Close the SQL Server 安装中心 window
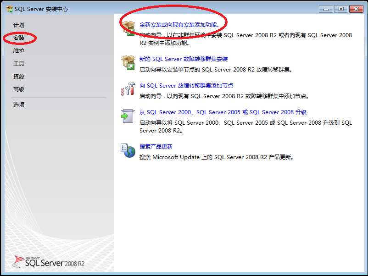368x276 pixels. click(356, 9)
